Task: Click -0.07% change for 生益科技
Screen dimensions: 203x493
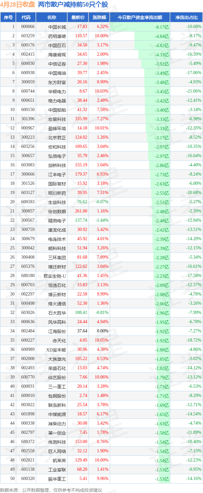Action: pyautogui.click(x=102, y=202)
